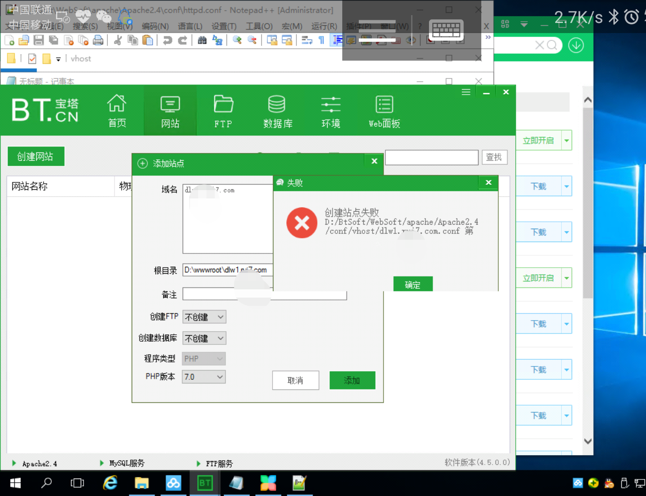
Task: Open the 首页 home section in BT panel
Action: click(117, 110)
